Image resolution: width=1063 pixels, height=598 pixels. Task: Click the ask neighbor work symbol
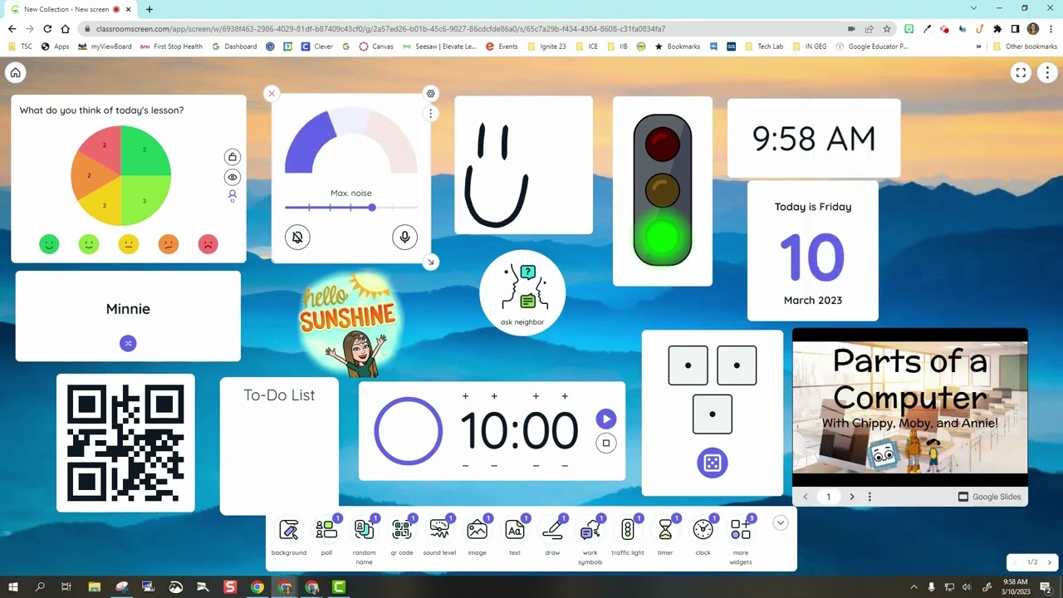point(522,293)
